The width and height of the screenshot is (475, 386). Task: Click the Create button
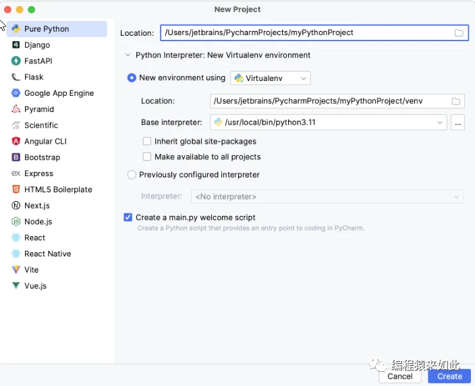[x=449, y=377]
